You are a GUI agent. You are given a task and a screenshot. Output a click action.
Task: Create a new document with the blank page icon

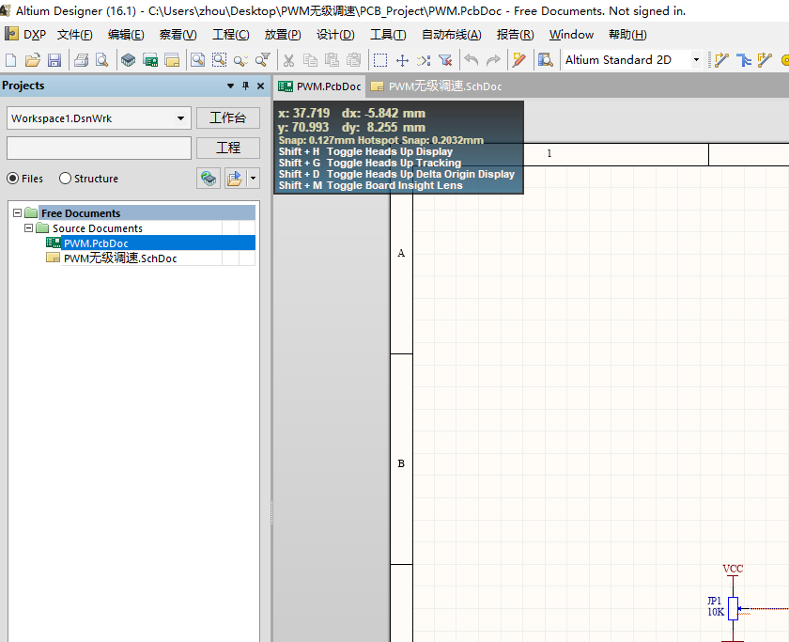pyautogui.click(x=10, y=60)
